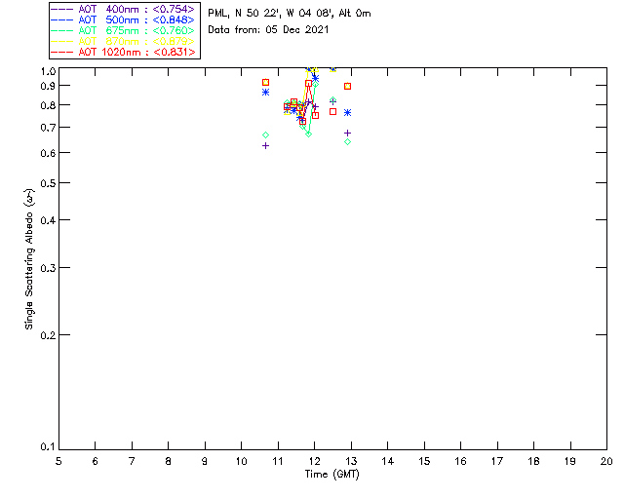Click the hour 17 x-axis label

(497, 461)
